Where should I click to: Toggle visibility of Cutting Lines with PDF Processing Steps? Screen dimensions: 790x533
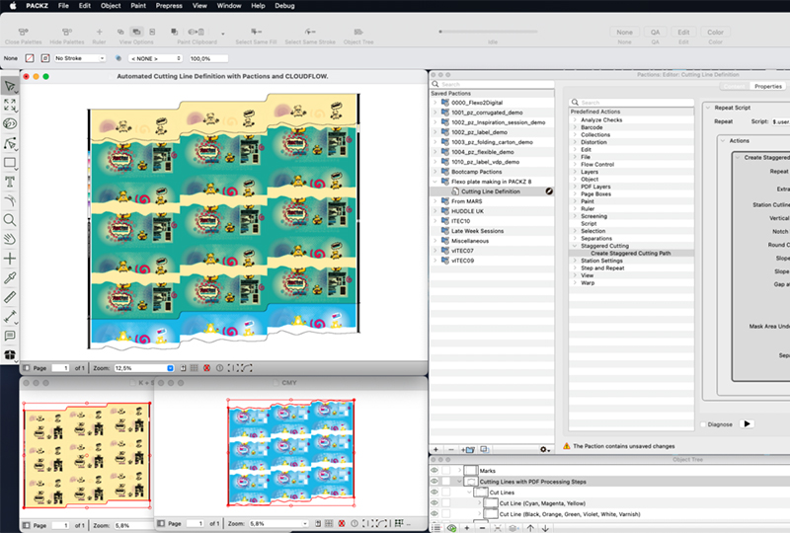[x=434, y=482]
